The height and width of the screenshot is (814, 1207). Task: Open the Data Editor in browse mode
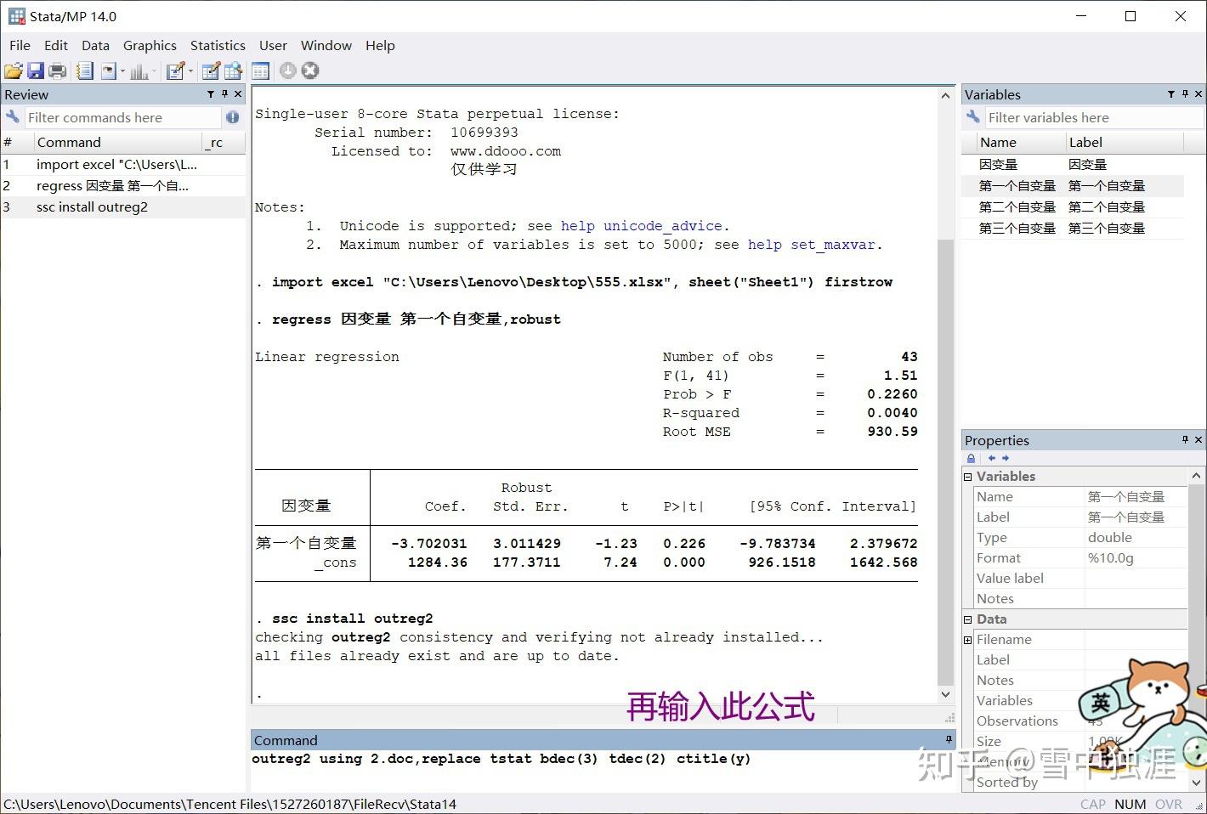click(233, 71)
